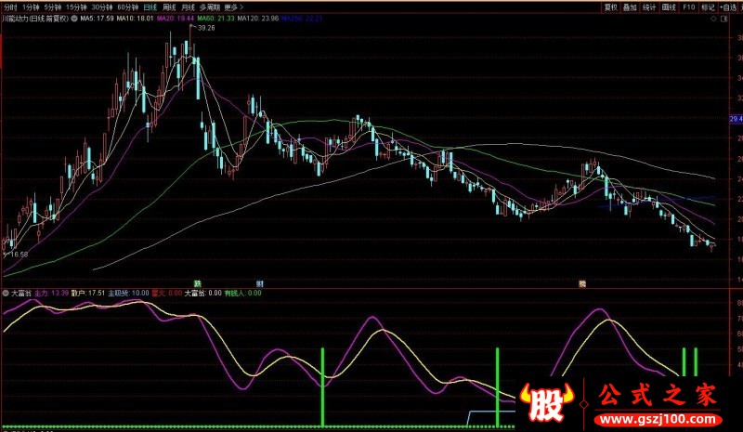Open the 多周期 multi-period view
This screenshot has width=743, height=432.
click(x=209, y=6)
